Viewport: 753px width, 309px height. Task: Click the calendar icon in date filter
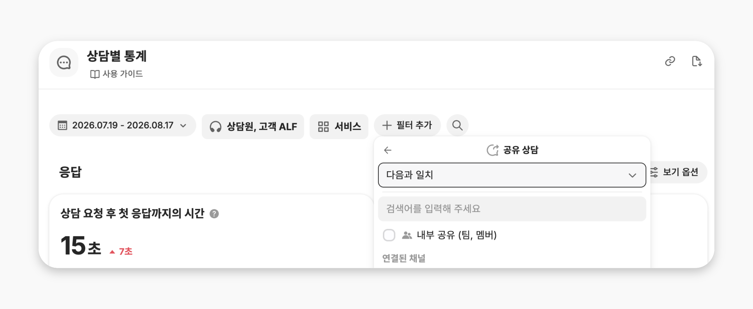[62, 125]
